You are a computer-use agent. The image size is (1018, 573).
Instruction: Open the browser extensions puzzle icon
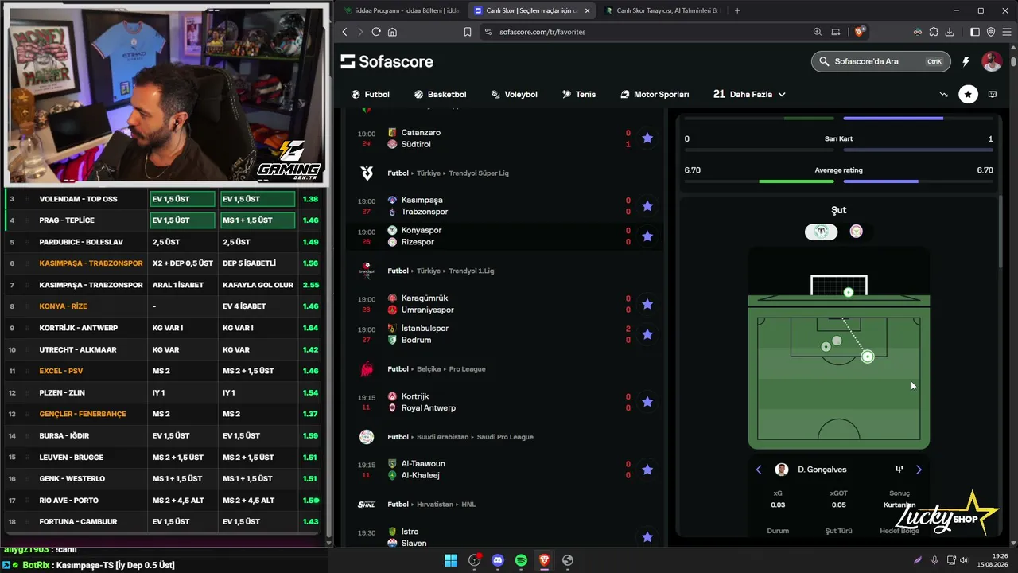click(934, 32)
